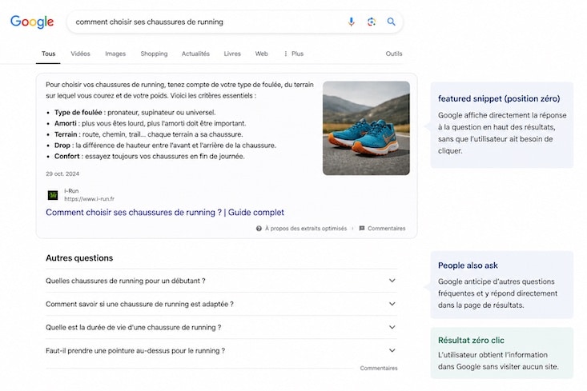Click the Autres questions heading
Screen dimensions: 587x391
pos(79,258)
